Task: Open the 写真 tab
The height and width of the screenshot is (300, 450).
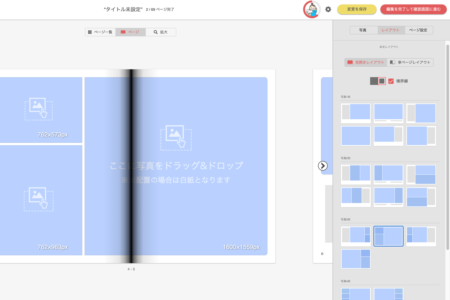Action: point(363,30)
